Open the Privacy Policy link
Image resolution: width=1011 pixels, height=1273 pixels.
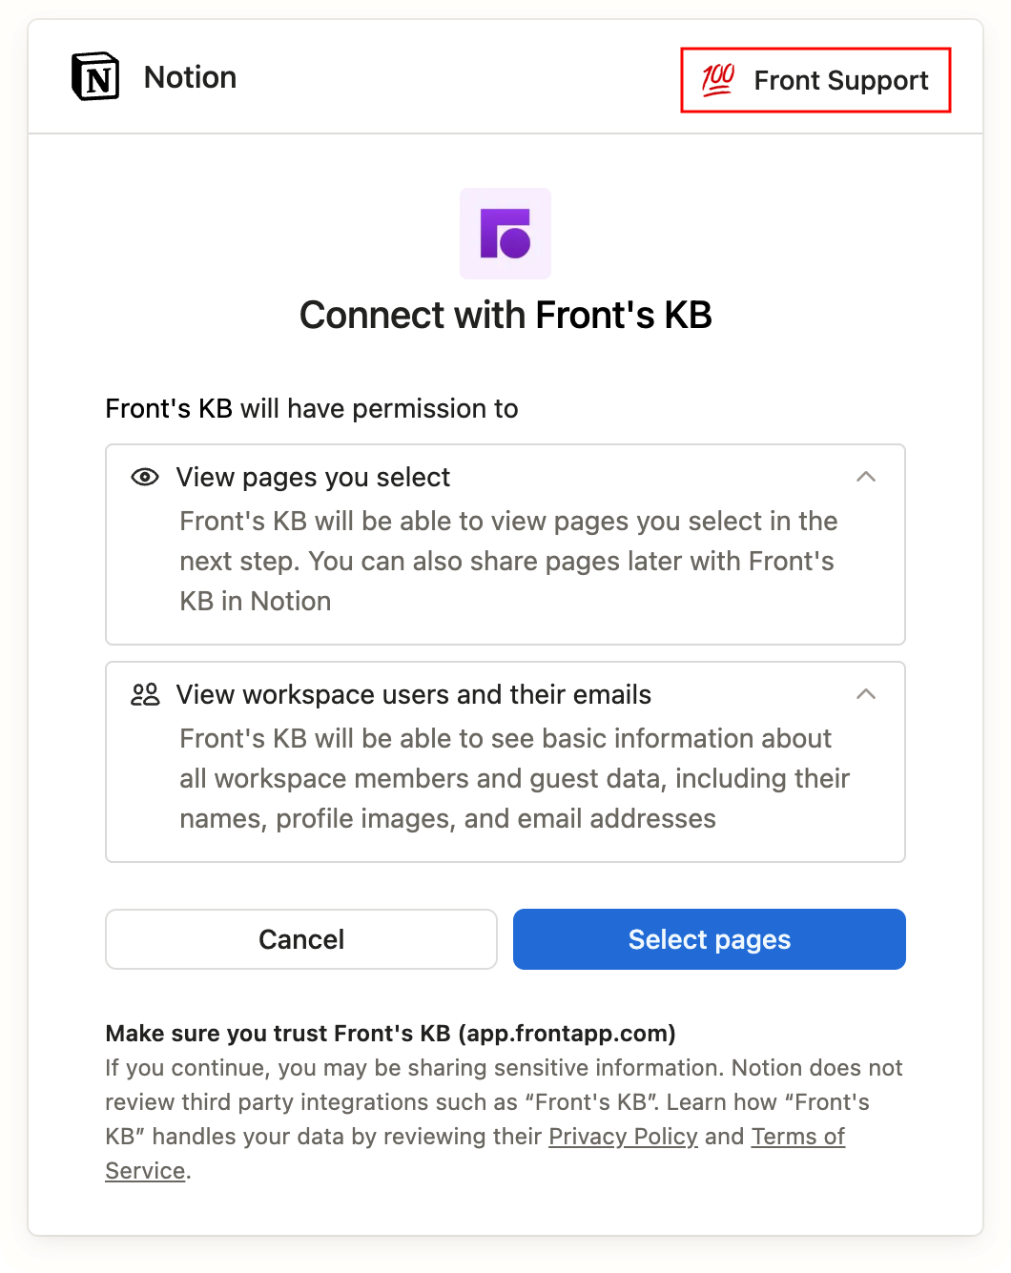623,1137
